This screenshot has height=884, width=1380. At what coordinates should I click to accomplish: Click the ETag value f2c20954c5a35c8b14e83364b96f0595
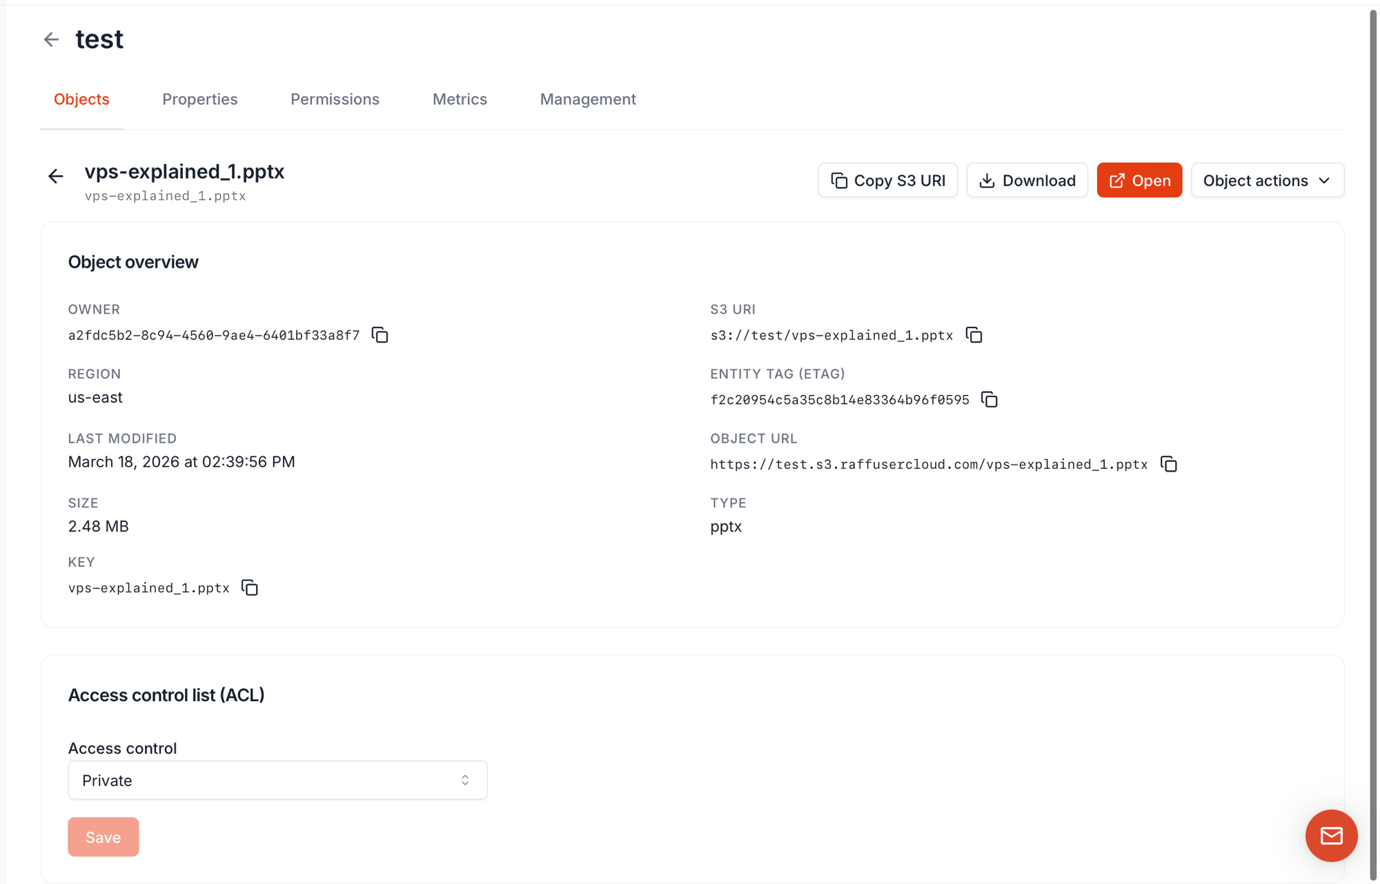tap(840, 400)
